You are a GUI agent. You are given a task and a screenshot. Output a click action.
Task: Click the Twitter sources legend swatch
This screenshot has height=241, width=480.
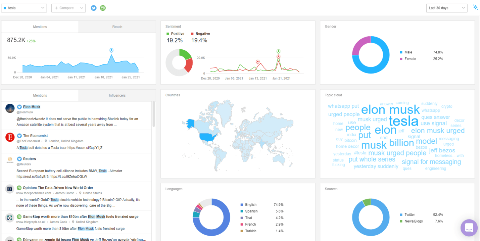coord(401,215)
